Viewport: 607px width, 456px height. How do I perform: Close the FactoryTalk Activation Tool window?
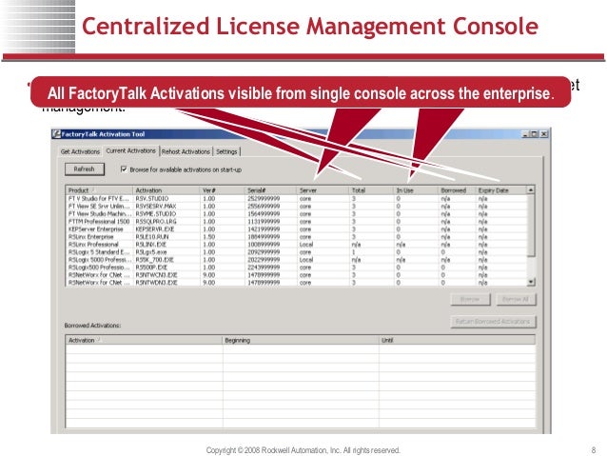click(544, 134)
